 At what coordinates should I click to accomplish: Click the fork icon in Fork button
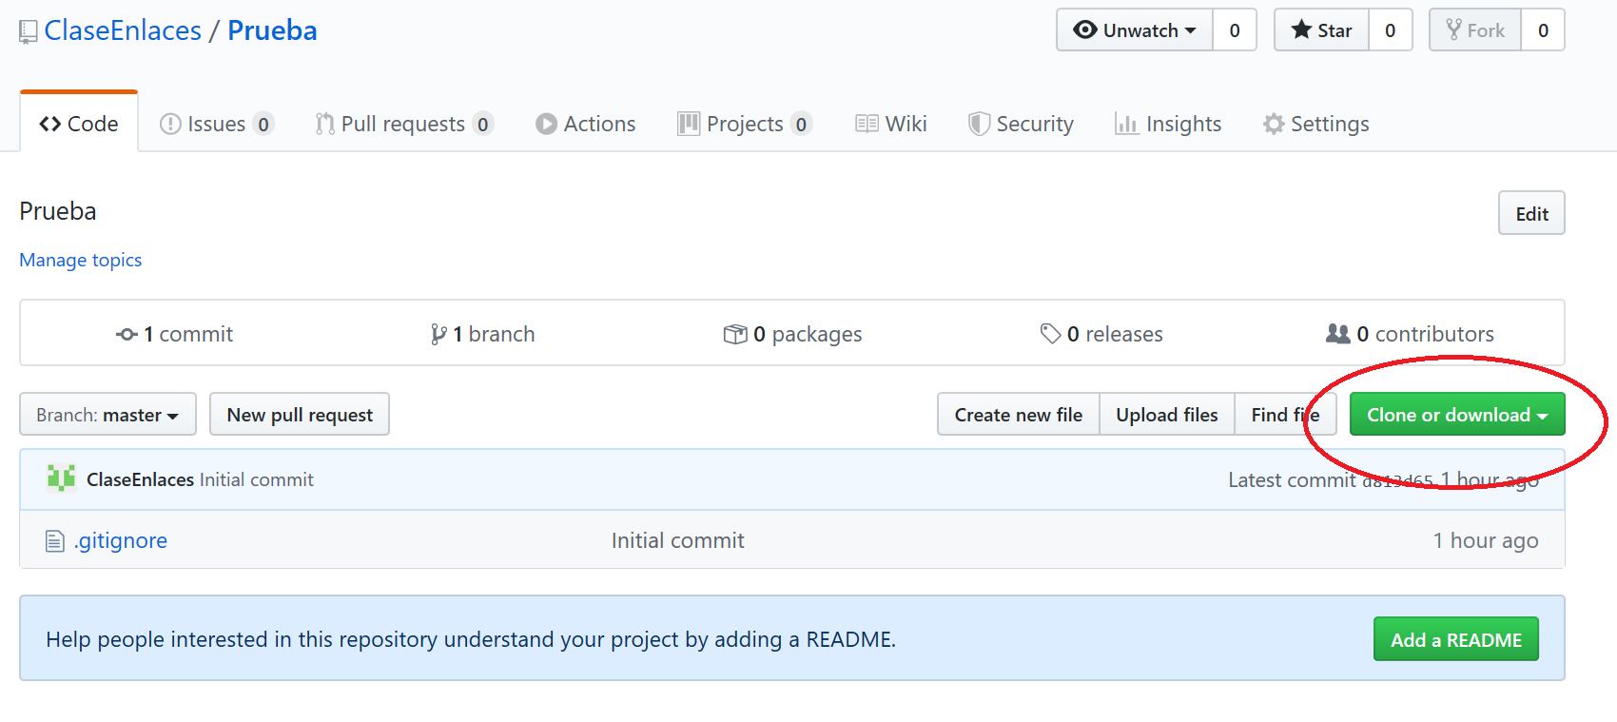click(1454, 29)
